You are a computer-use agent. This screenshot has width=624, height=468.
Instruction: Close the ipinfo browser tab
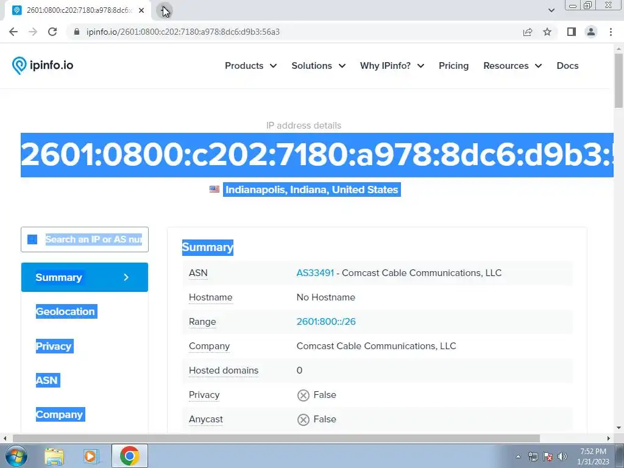(x=141, y=10)
